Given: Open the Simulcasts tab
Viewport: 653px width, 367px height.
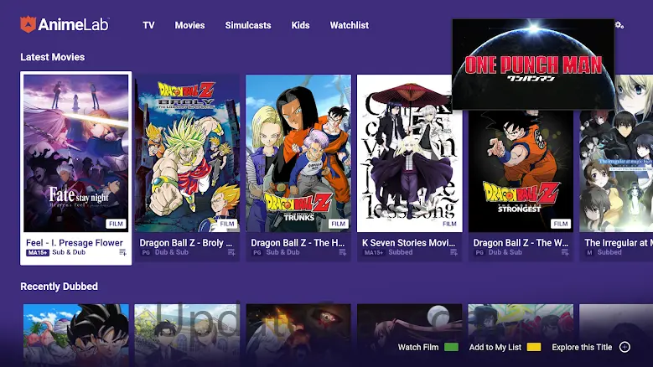Looking at the screenshot, I should [247, 25].
